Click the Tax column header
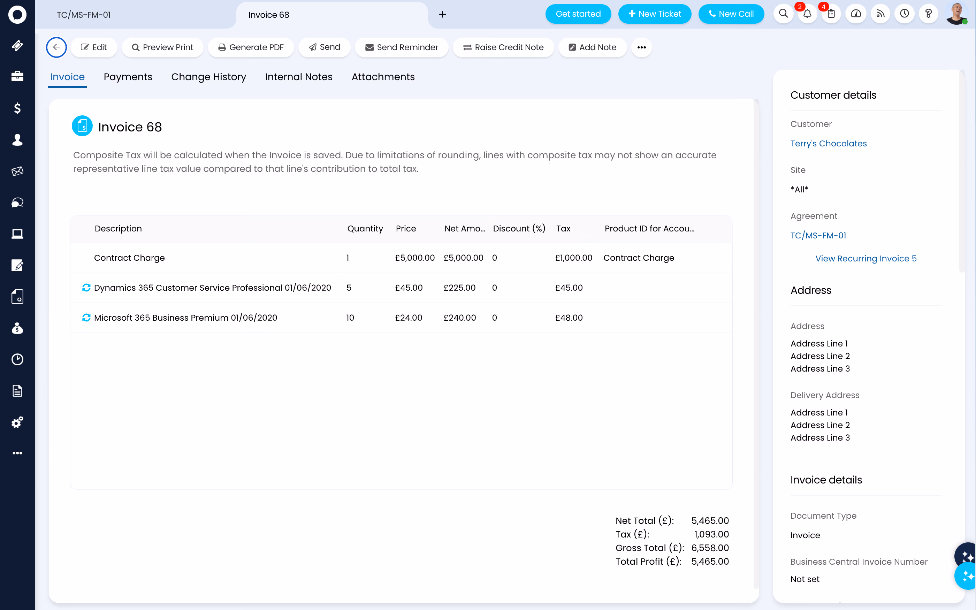The image size is (976, 610). 563,228
